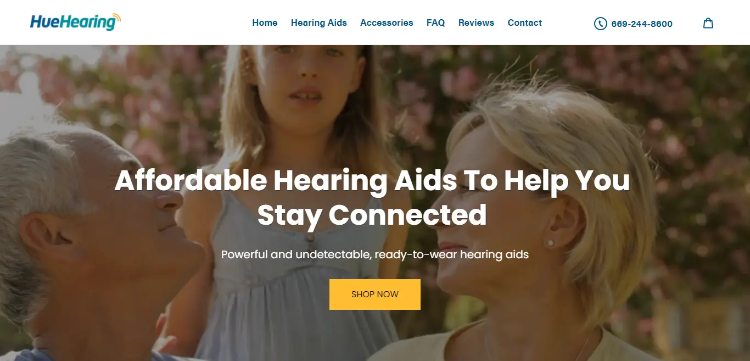Select the 'Powerful and undetectable' subheading text

pyautogui.click(x=296, y=255)
